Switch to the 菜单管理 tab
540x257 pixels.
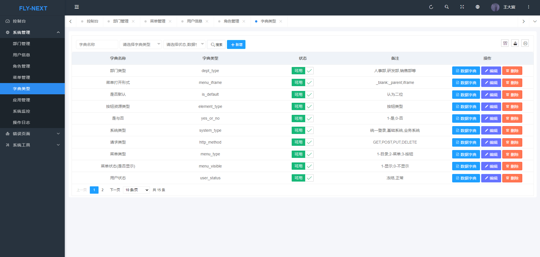pos(157,21)
